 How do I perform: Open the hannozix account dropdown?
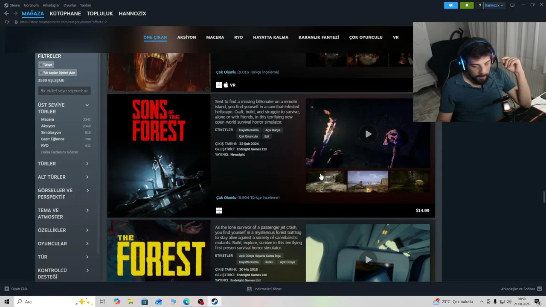pos(494,6)
